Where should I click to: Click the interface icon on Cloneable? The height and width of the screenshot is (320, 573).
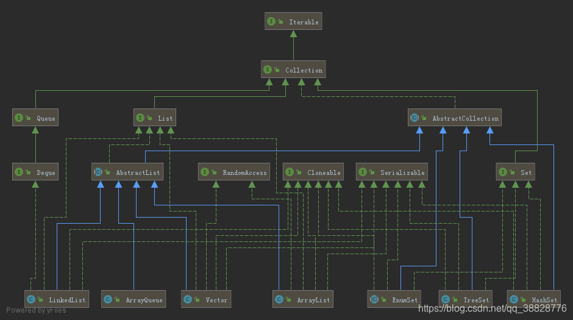(290, 172)
